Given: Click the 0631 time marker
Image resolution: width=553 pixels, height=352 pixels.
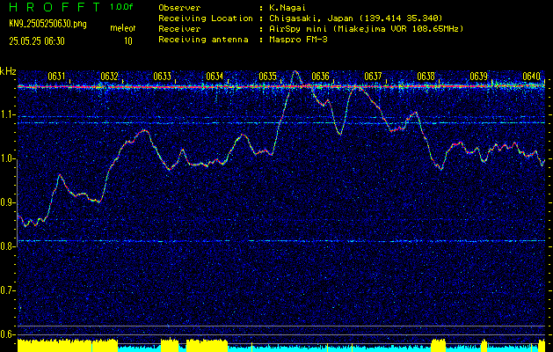Looking at the screenshot, I should pyautogui.click(x=56, y=77).
